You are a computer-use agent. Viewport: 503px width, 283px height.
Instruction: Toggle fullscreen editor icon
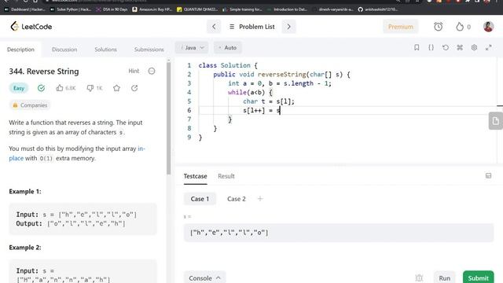click(489, 47)
